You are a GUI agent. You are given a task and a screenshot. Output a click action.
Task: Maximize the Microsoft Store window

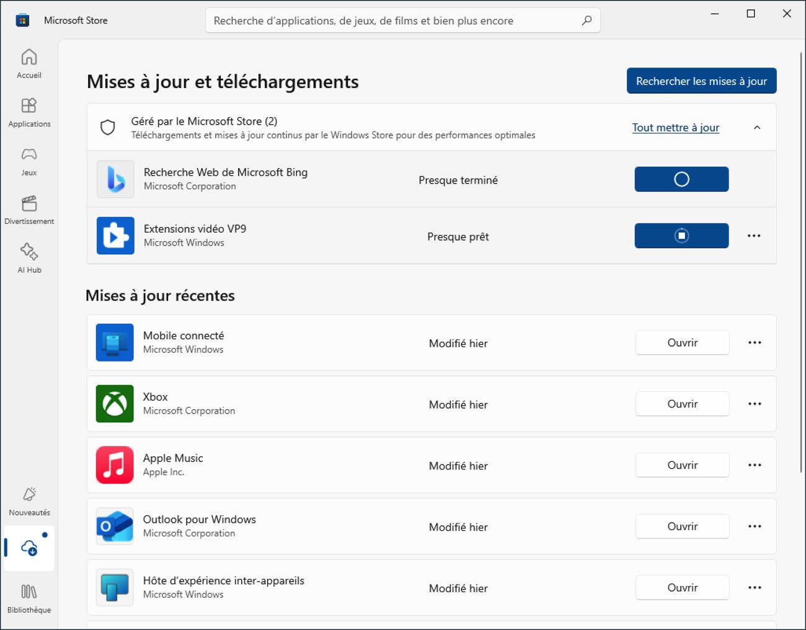click(x=751, y=14)
